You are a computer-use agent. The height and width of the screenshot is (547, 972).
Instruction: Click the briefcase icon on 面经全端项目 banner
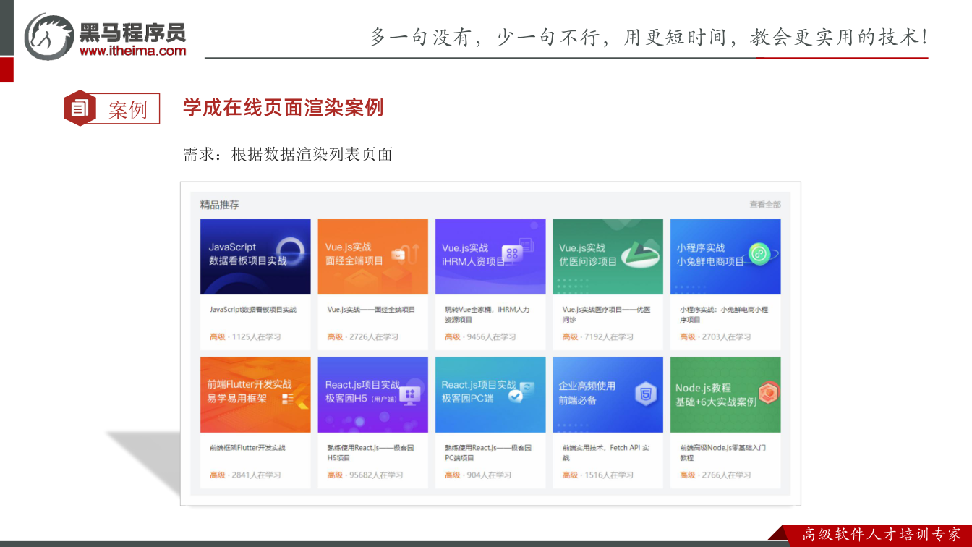coord(398,254)
